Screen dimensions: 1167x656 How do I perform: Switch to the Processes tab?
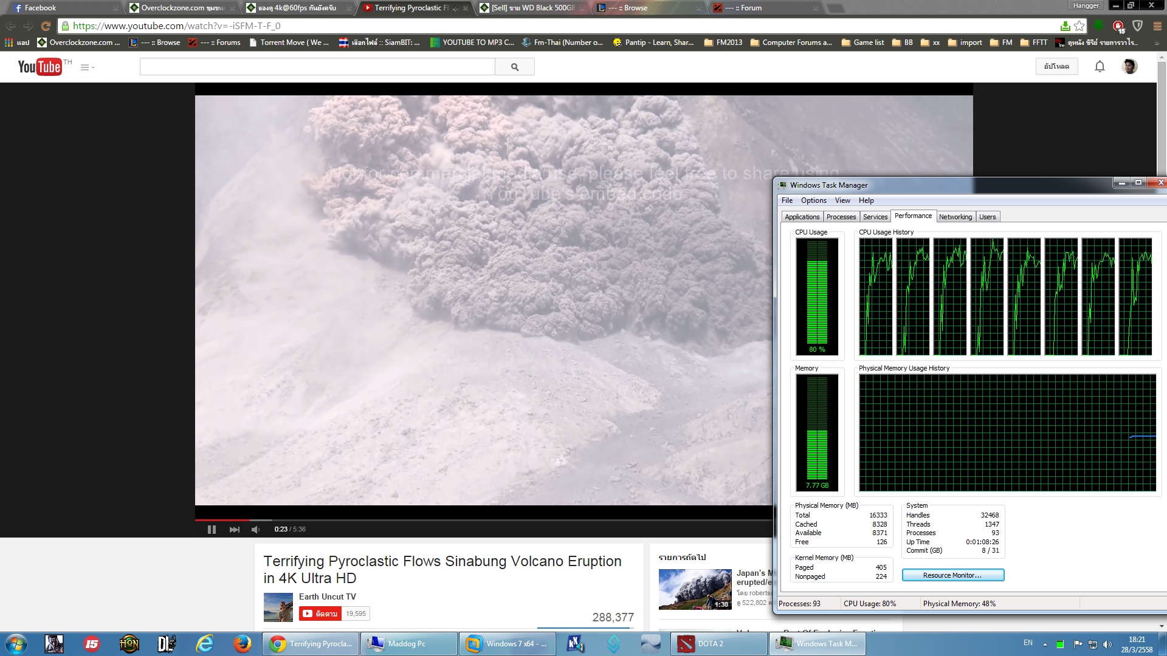point(841,217)
